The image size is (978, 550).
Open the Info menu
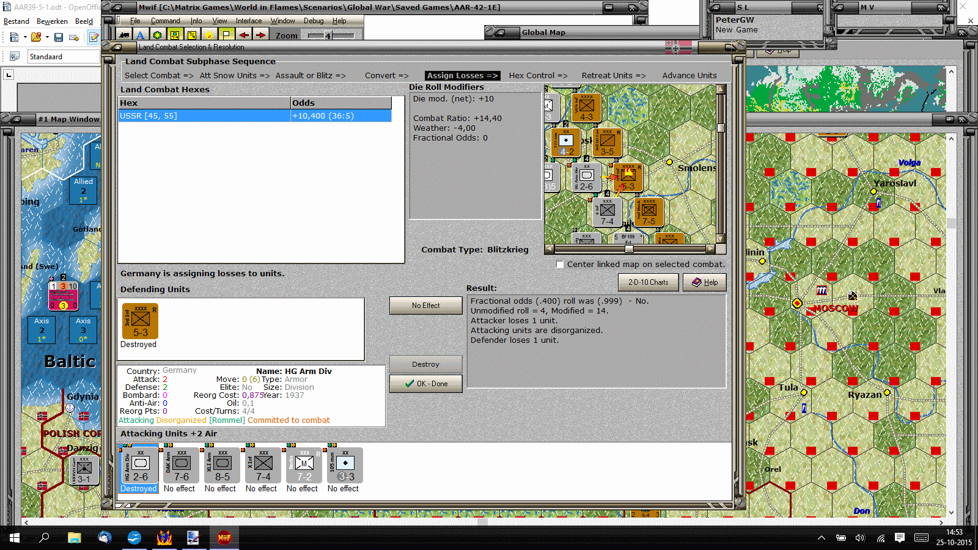tap(196, 21)
